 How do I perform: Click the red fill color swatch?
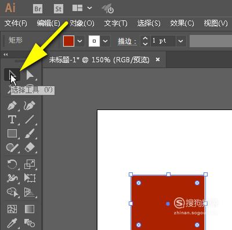(68, 41)
